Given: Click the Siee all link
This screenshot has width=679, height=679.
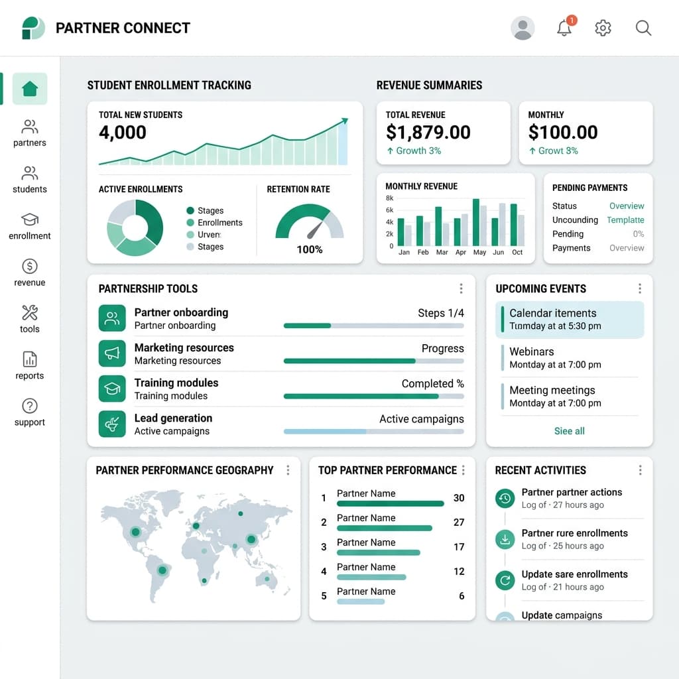Looking at the screenshot, I should (x=570, y=431).
